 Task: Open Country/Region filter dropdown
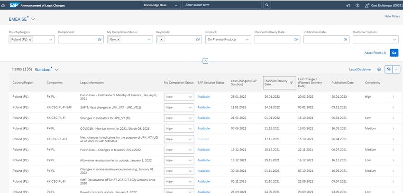(51, 40)
